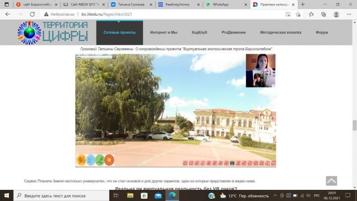
Task: Open the Методическая копилка menu item
Action: click(x=281, y=33)
